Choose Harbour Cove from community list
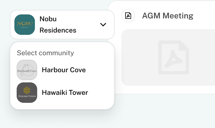The width and height of the screenshot is (215, 128). pos(64,70)
